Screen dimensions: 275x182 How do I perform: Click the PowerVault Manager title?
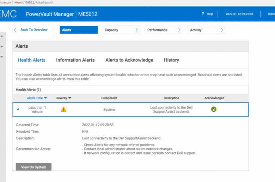(50, 14)
